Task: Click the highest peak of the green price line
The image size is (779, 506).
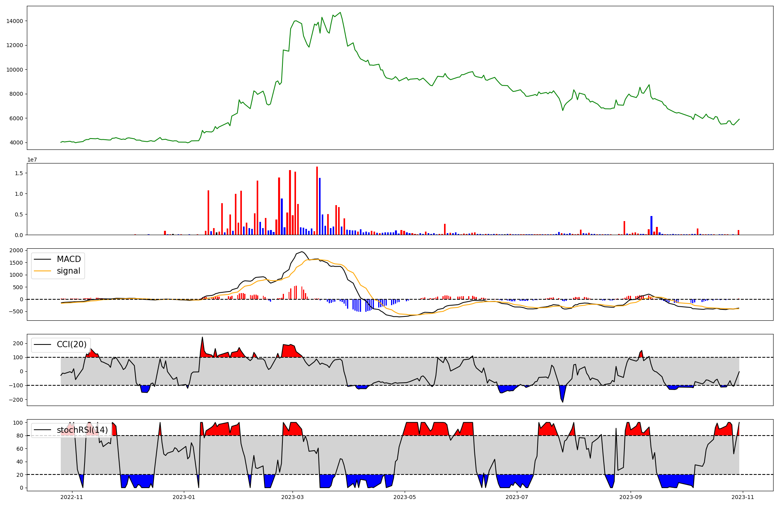Action: pyautogui.click(x=340, y=12)
